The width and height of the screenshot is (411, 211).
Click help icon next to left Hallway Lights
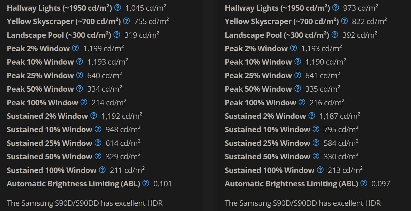118,8
